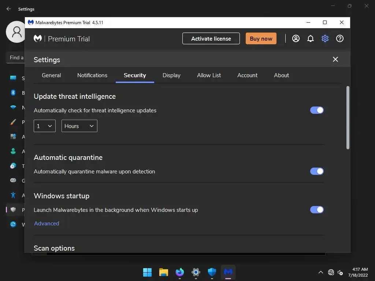Close the Settings panel with the X

click(x=335, y=59)
